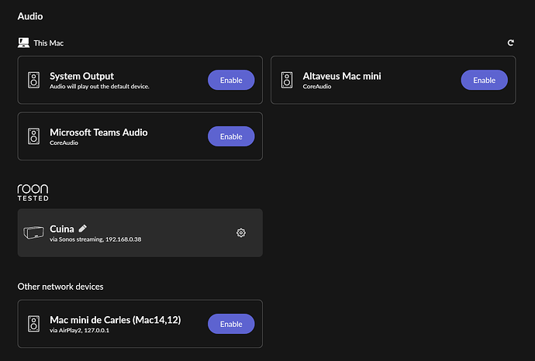Image resolution: width=535 pixels, height=361 pixels.
Task: Click the This Mac computer icon
Action: 23,43
